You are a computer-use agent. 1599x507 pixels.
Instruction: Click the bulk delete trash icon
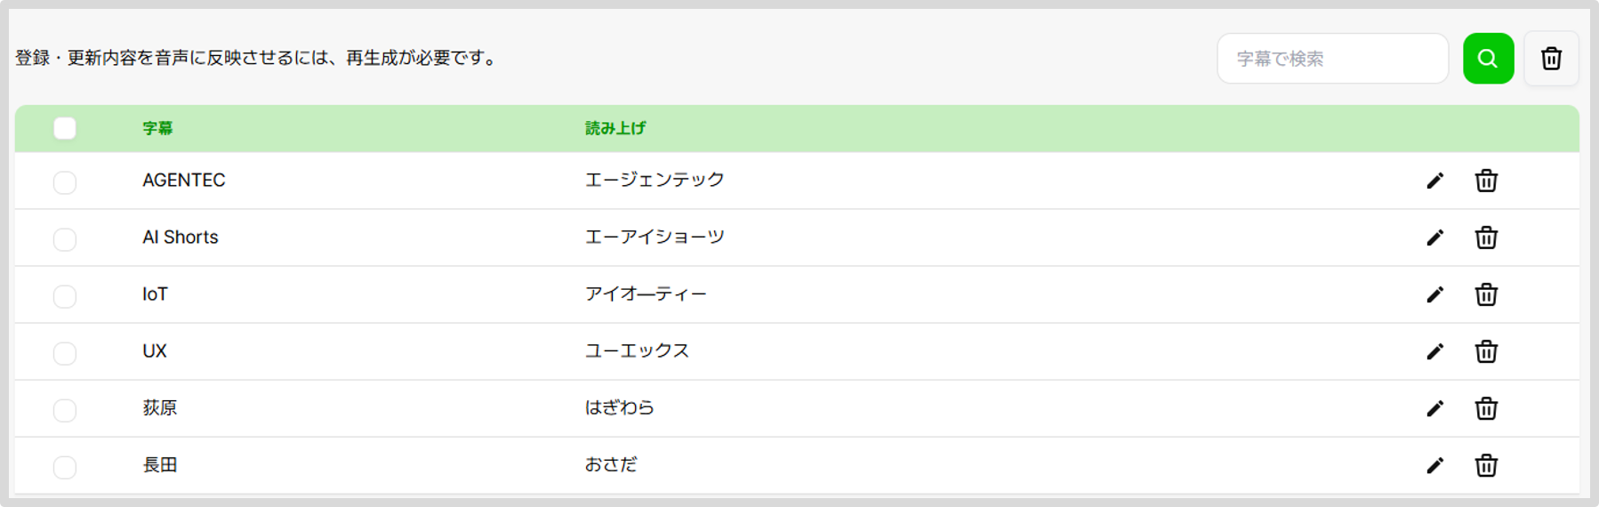pos(1551,59)
